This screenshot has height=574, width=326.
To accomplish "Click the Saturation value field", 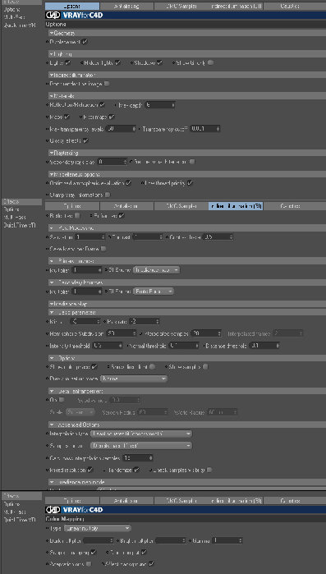I will 90,236.
